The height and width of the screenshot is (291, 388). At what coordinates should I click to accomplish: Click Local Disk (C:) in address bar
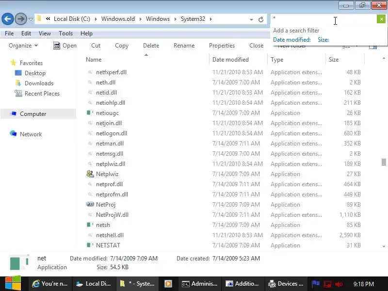pyautogui.click(x=72, y=19)
